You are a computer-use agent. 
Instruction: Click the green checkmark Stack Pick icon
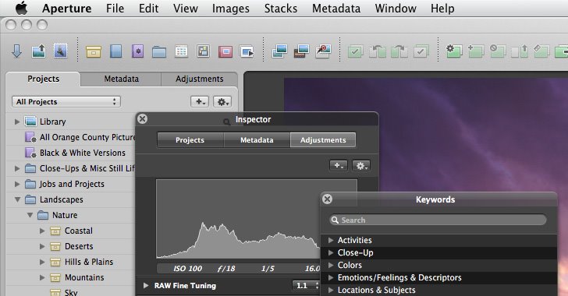(355, 51)
